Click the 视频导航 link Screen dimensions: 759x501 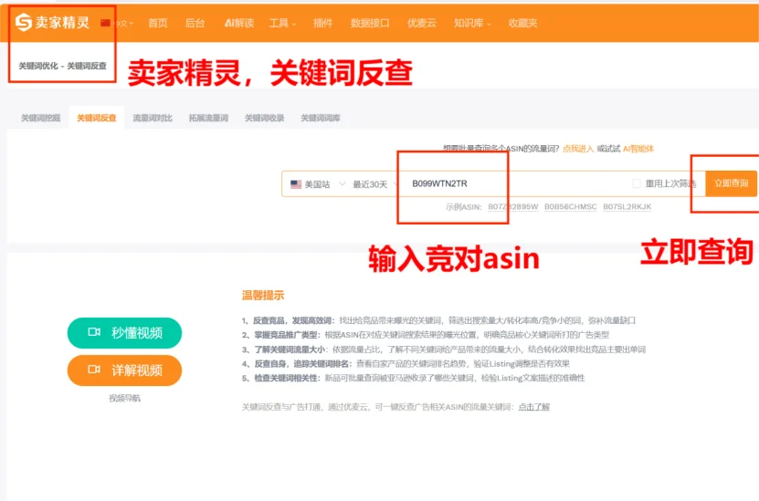tap(124, 399)
